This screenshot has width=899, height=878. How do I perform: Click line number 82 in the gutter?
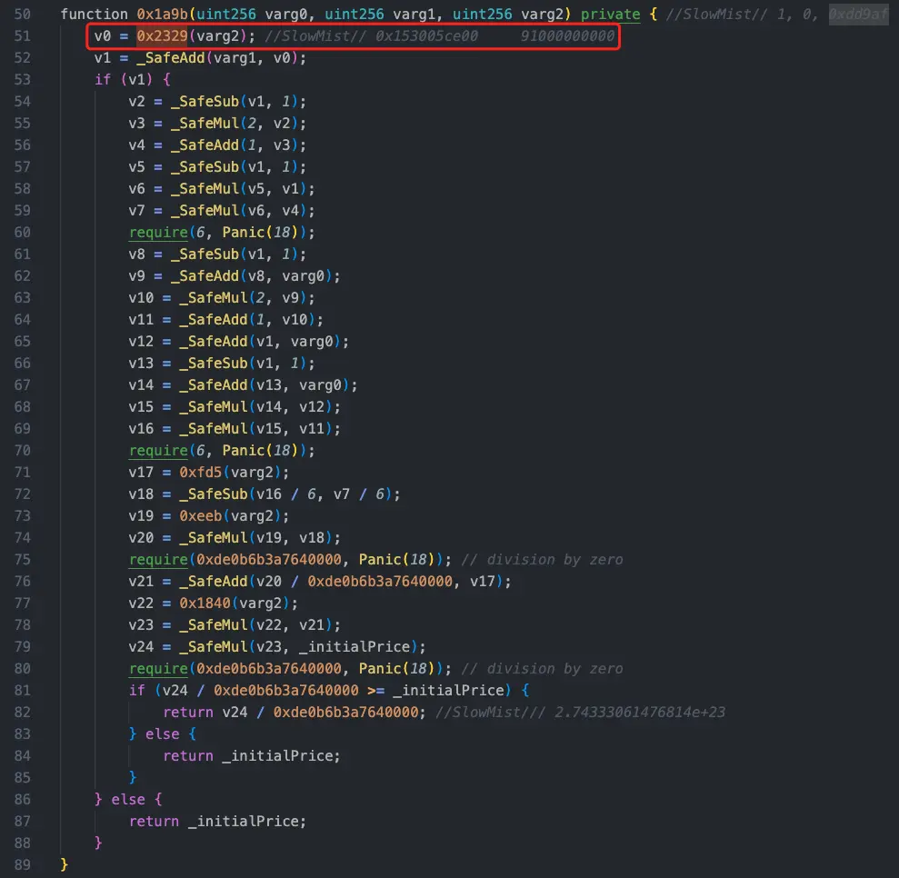tap(23, 712)
